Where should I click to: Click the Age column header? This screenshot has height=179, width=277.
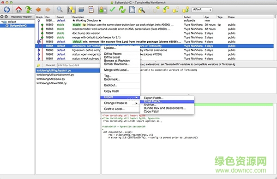pos(210,17)
